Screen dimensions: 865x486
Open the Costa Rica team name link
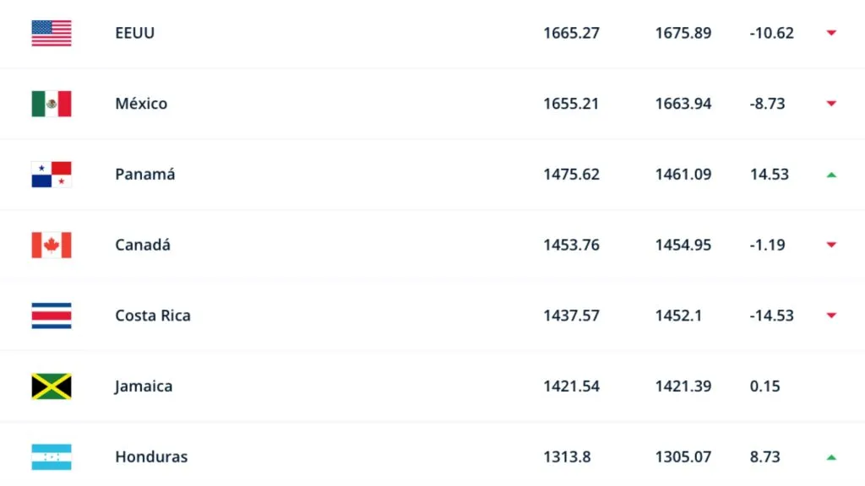tap(153, 316)
